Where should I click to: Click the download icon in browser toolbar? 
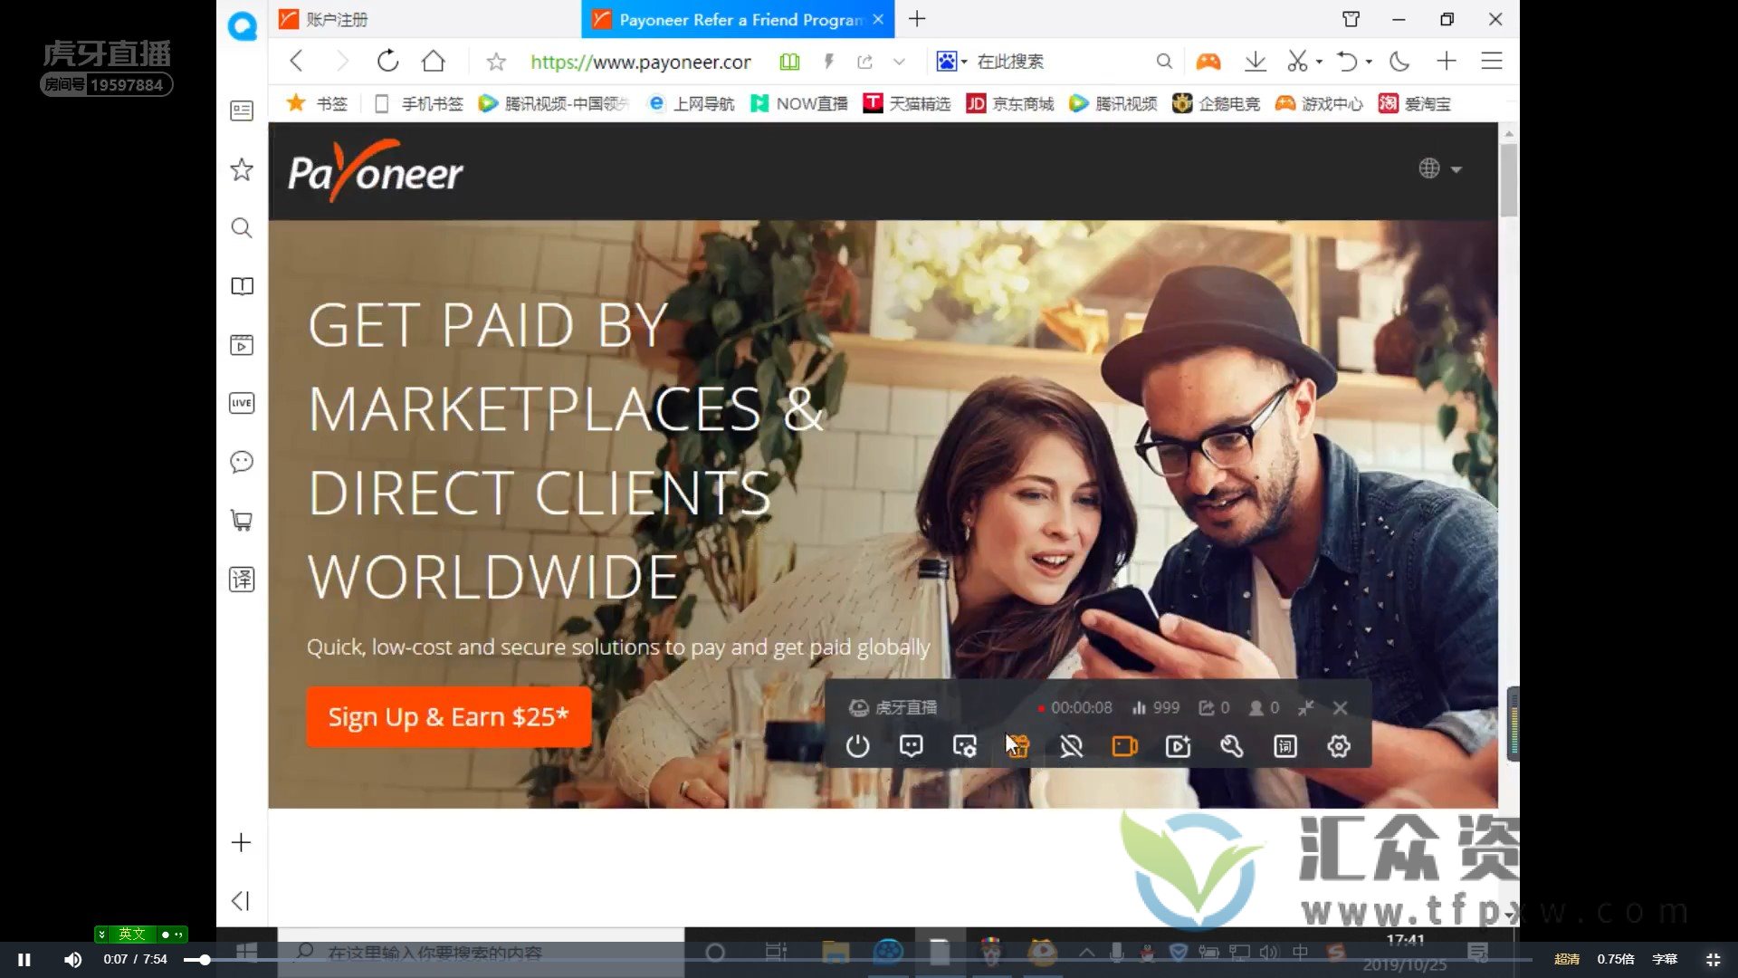point(1255,61)
